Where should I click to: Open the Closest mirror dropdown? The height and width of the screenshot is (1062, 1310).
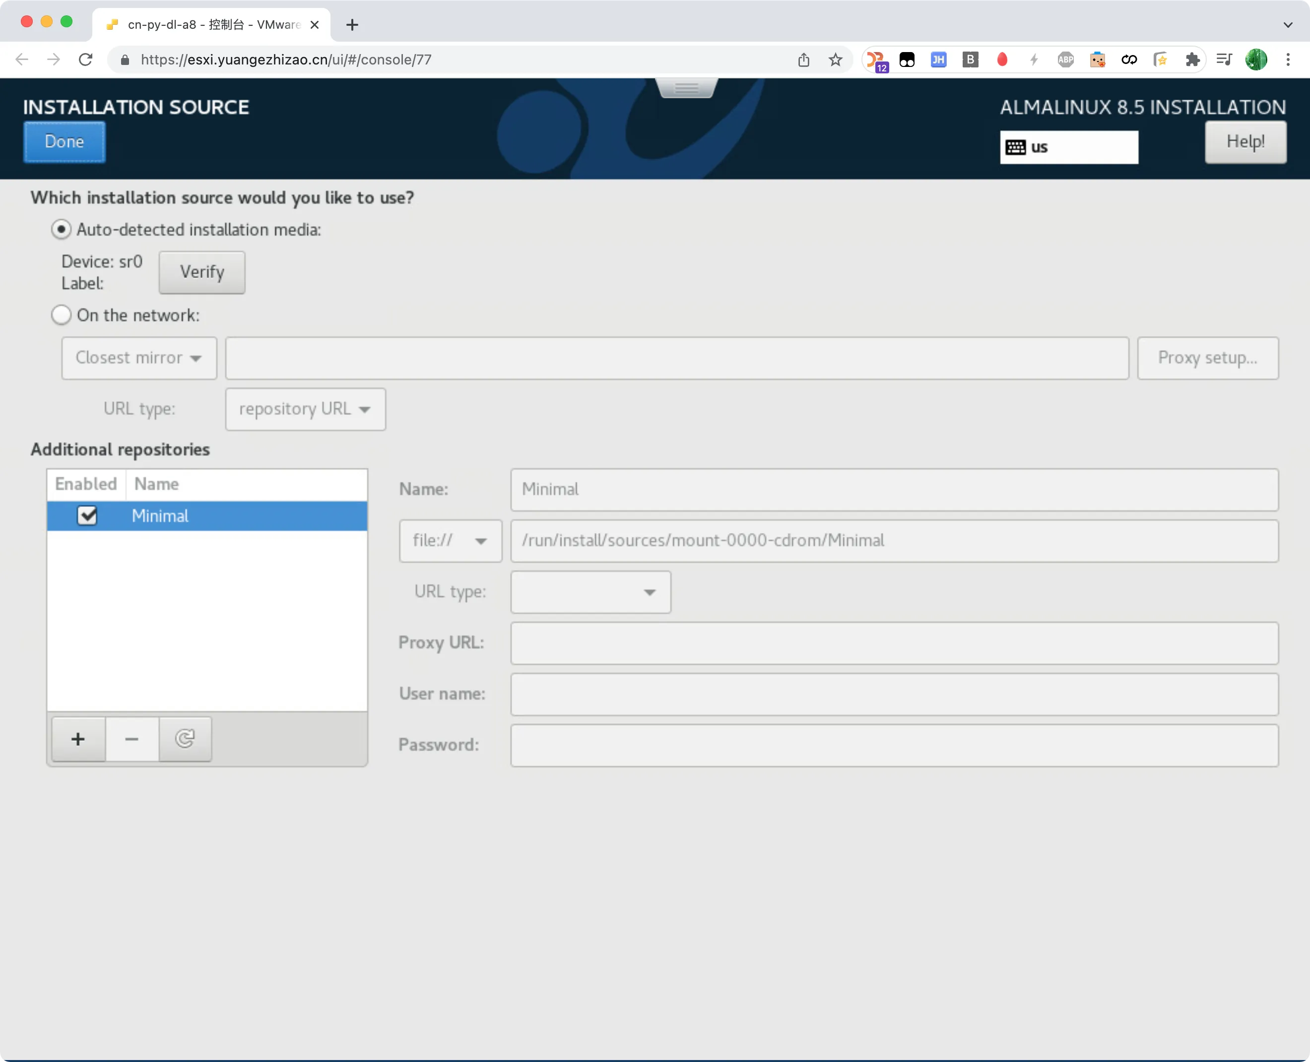coord(139,358)
